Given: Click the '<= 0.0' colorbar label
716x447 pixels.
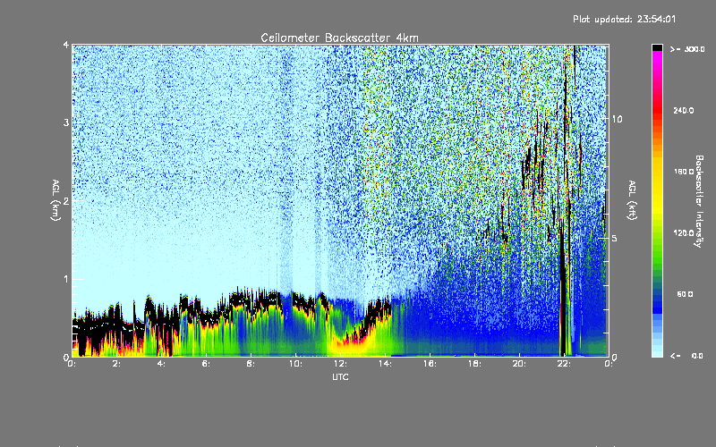Looking at the screenshot, I should click(687, 356).
